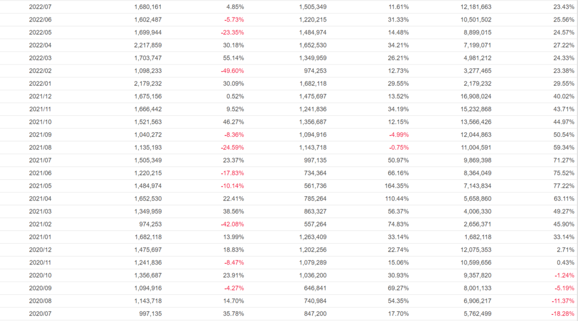Click the red -49.60% value
Image resolution: width=578 pixels, height=321 pixels.
pyautogui.click(x=232, y=71)
